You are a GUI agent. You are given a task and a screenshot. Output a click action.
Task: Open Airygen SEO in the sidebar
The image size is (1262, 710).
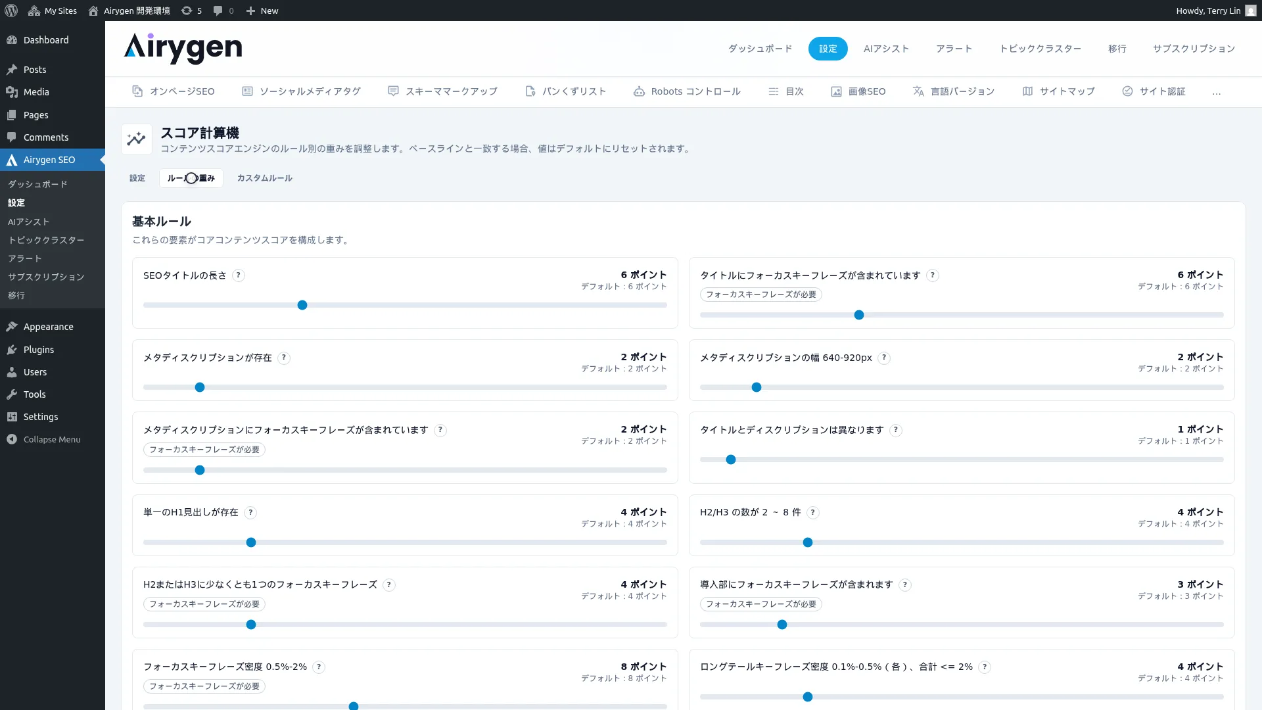click(53, 160)
